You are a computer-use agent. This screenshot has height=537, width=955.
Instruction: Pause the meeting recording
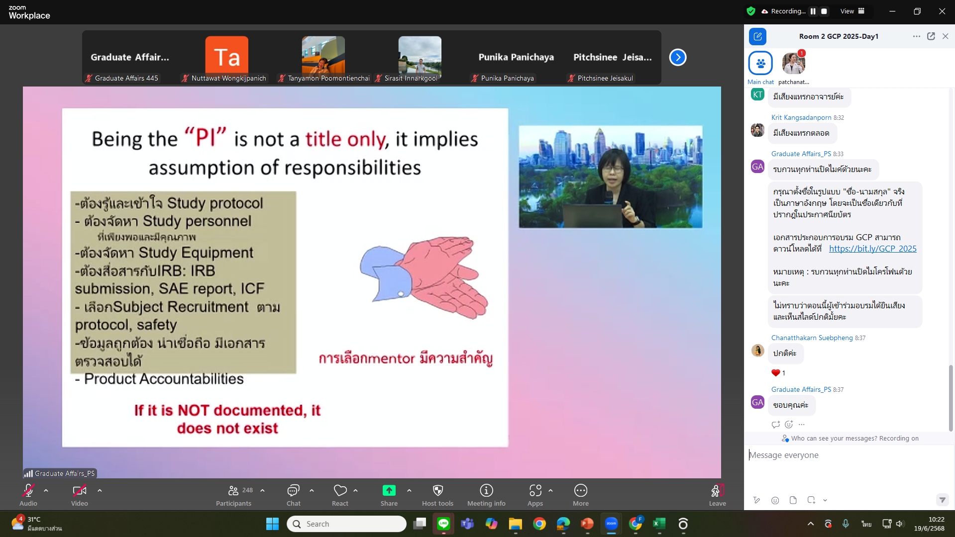pyautogui.click(x=813, y=11)
